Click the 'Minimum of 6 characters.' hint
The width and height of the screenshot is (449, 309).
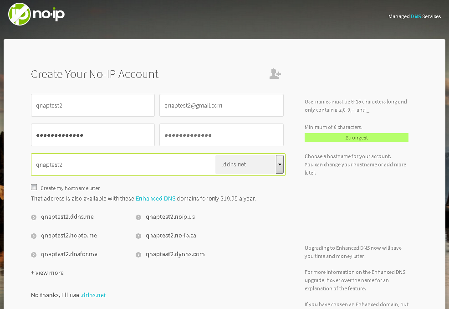pyautogui.click(x=333, y=127)
